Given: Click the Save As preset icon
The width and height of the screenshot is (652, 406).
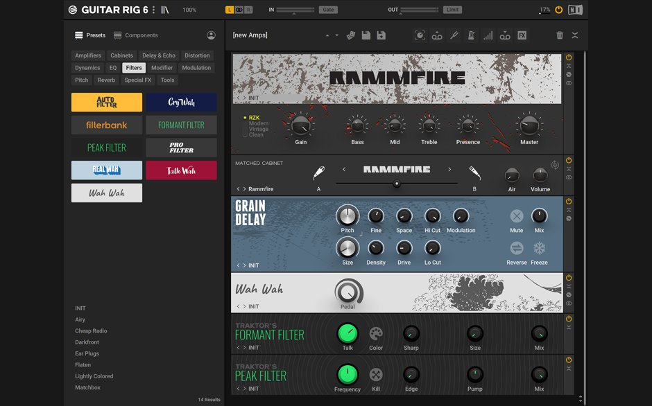Looking at the screenshot, I should click(x=381, y=35).
